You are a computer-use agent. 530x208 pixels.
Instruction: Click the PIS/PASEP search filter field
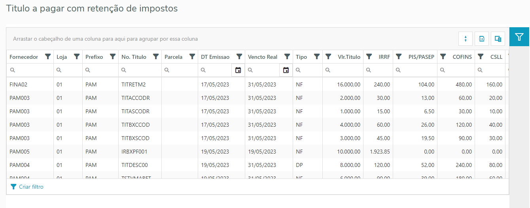coord(418,70)
